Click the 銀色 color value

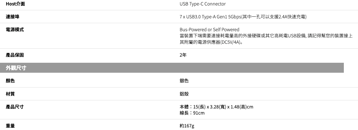pyautogui.click(x=184, y=81)
